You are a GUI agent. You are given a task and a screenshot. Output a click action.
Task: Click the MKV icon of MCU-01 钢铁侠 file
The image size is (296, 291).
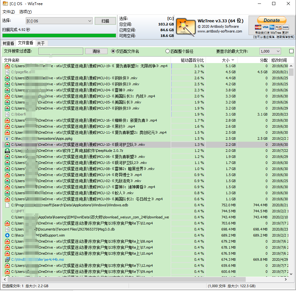tap(7, 78)
